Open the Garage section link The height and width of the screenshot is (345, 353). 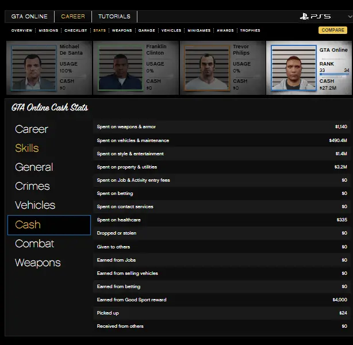147,30
